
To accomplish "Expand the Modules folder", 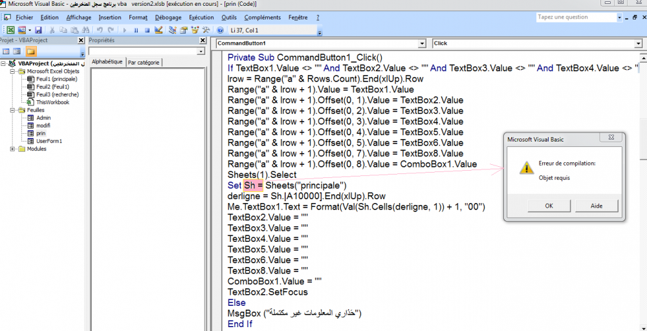I will coord(12,149).
